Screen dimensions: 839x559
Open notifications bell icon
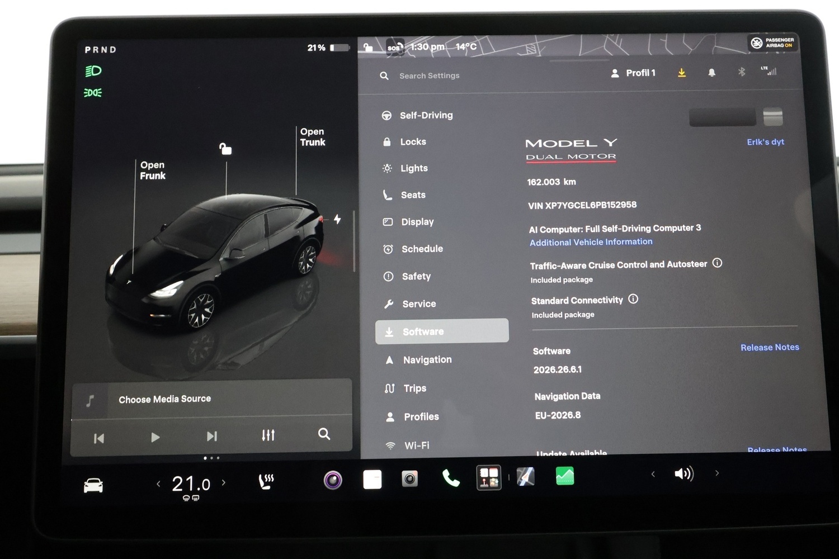711,73
